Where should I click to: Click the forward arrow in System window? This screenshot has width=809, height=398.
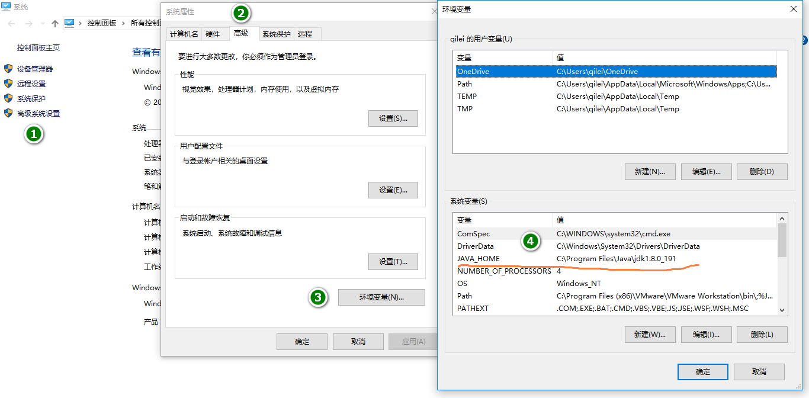(28, 23)
